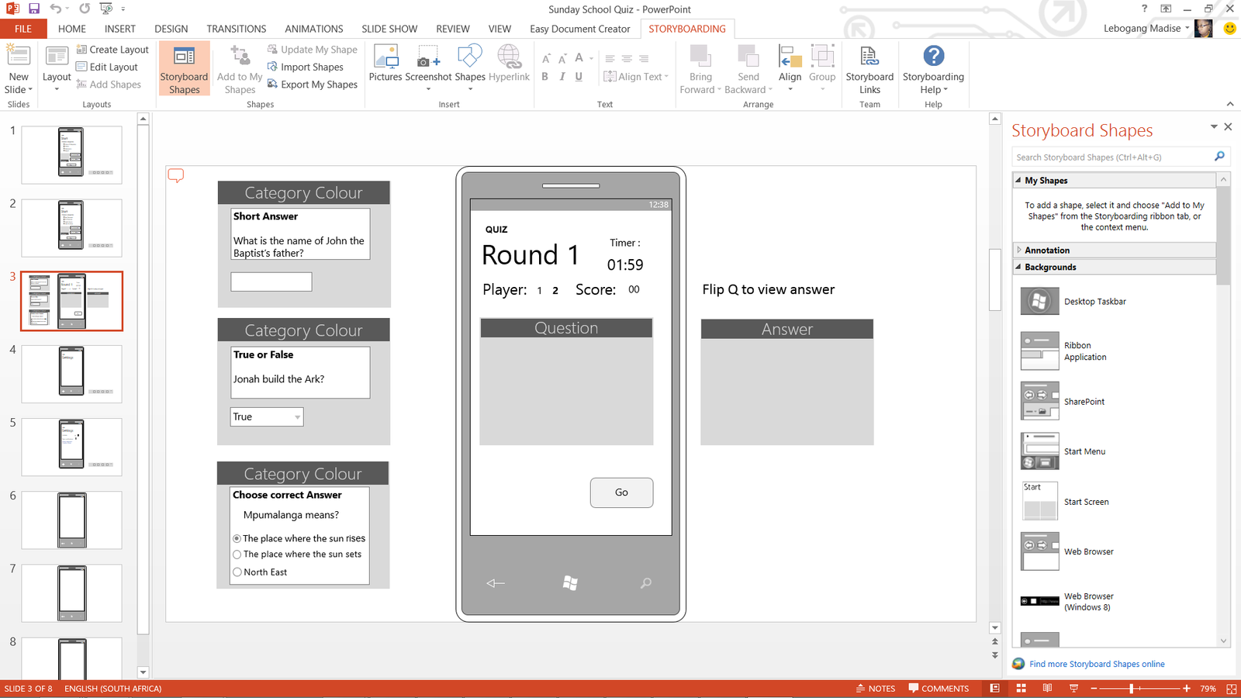Click Export My Shapes
Screen dimensions: 1241x698
(x=313, y=85)
